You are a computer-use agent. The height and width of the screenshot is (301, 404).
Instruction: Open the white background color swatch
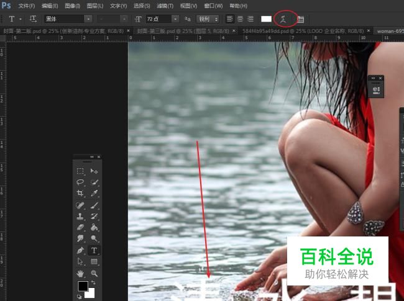click(90, 294)
